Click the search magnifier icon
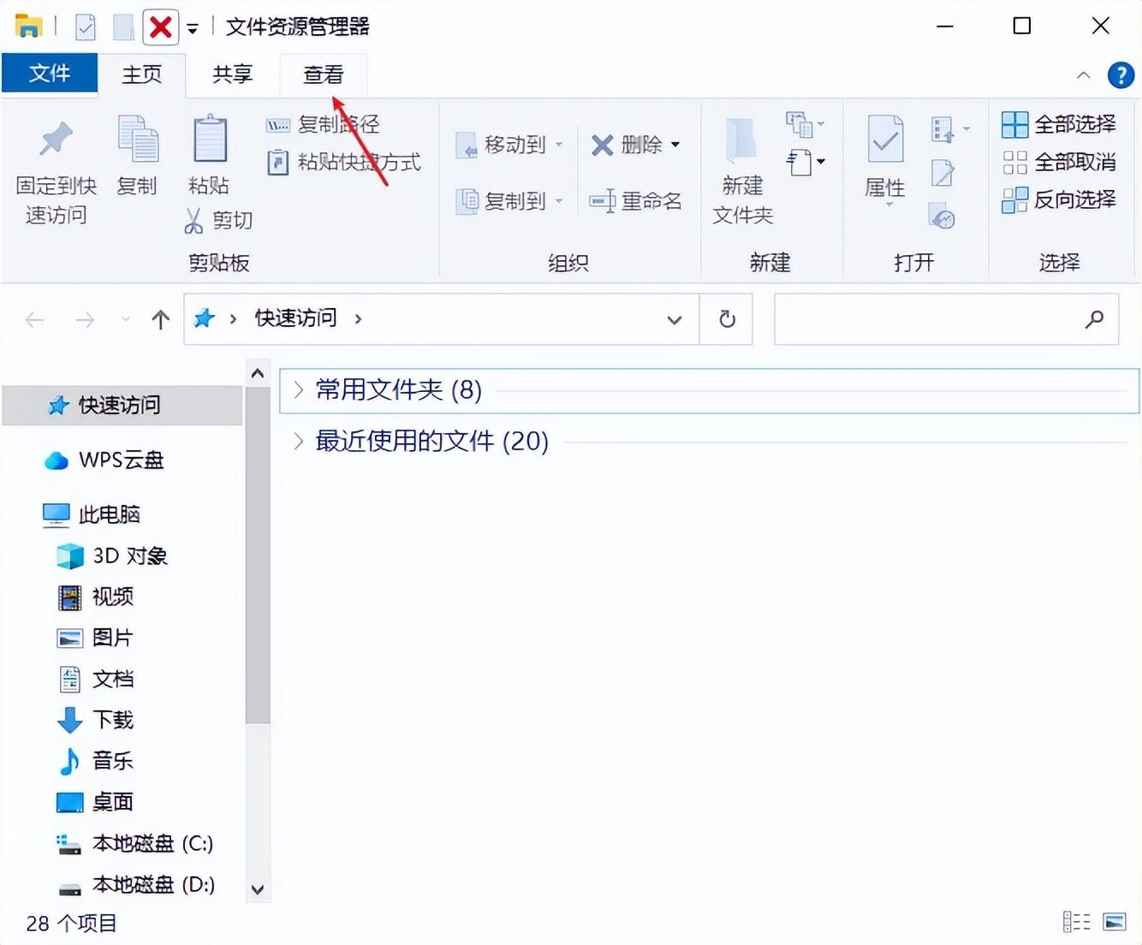The image size is (1142, 945). click(x=1094, y=319)
